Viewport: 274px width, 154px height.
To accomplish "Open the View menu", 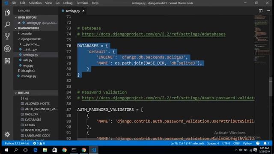I will pyautogui.click(x=48, y=3).
